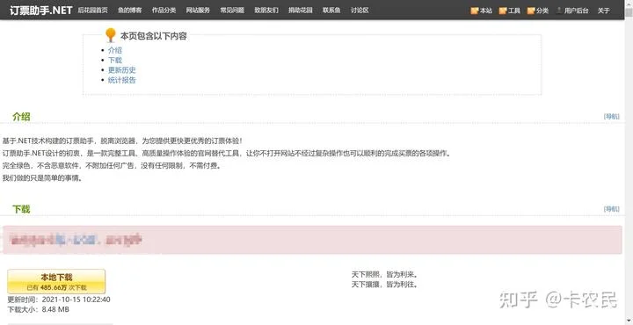Click the vertical scrollbar thumb at right edge

(x=629, y=12)
